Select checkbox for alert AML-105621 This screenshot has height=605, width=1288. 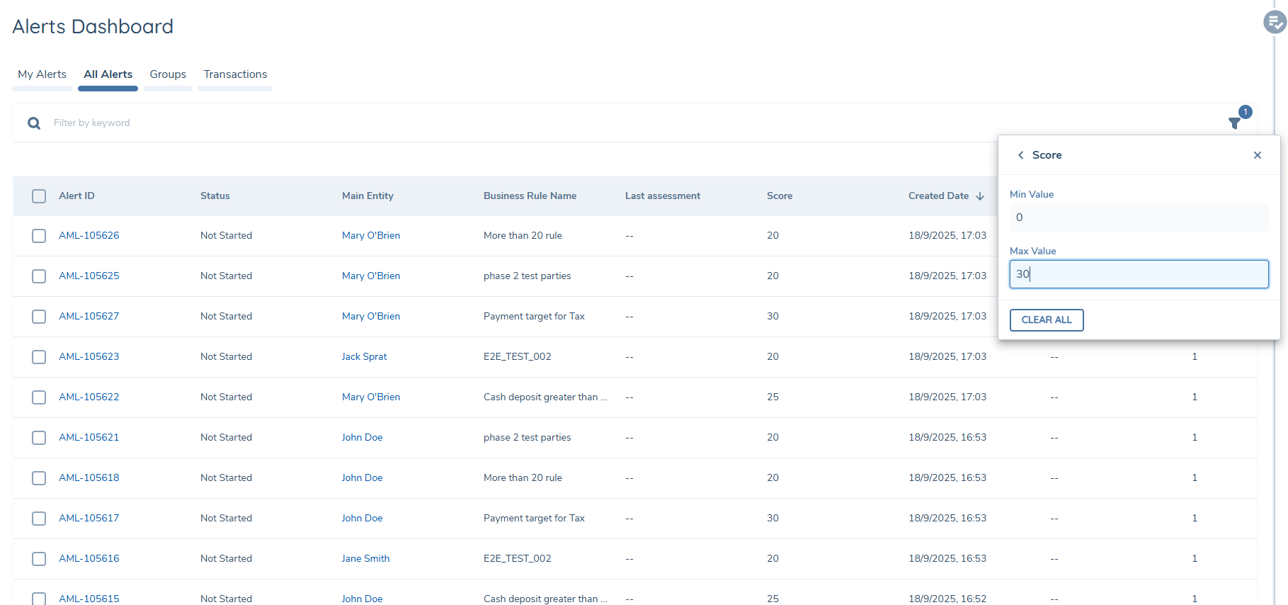[39, 438]
